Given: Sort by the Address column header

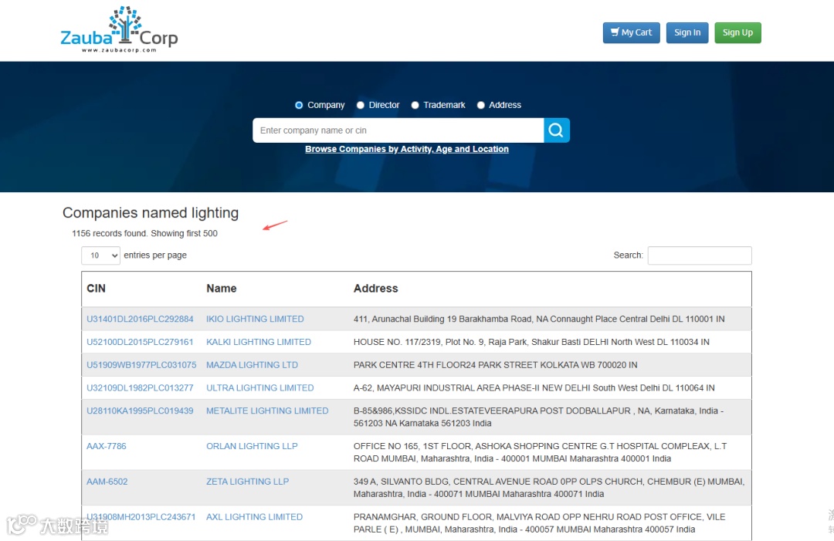Looking at the screenshot, I should click(375, 289).
